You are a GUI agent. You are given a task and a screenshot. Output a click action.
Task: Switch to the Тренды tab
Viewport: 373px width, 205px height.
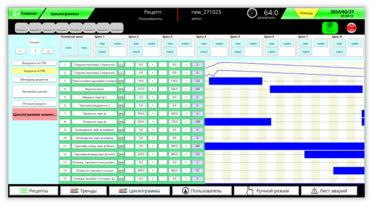[x=83, y=191]
